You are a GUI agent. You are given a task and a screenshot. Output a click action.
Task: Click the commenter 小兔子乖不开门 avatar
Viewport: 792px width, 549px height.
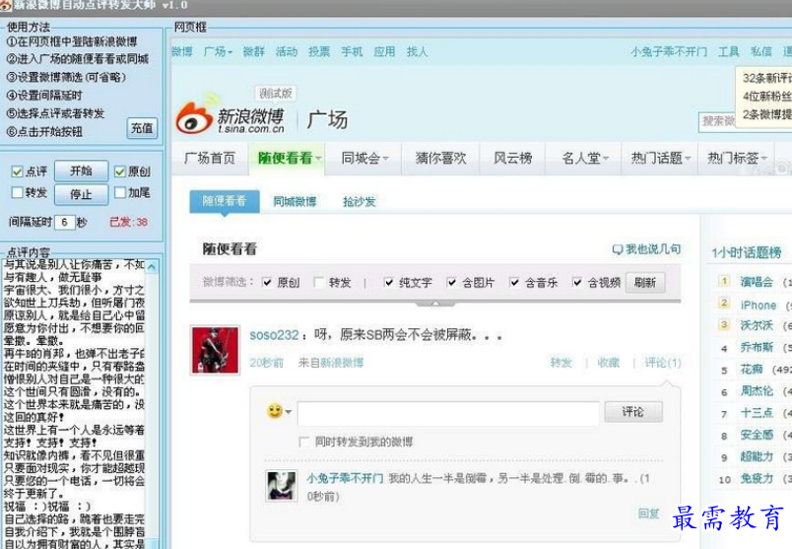[x=282, y=486]
